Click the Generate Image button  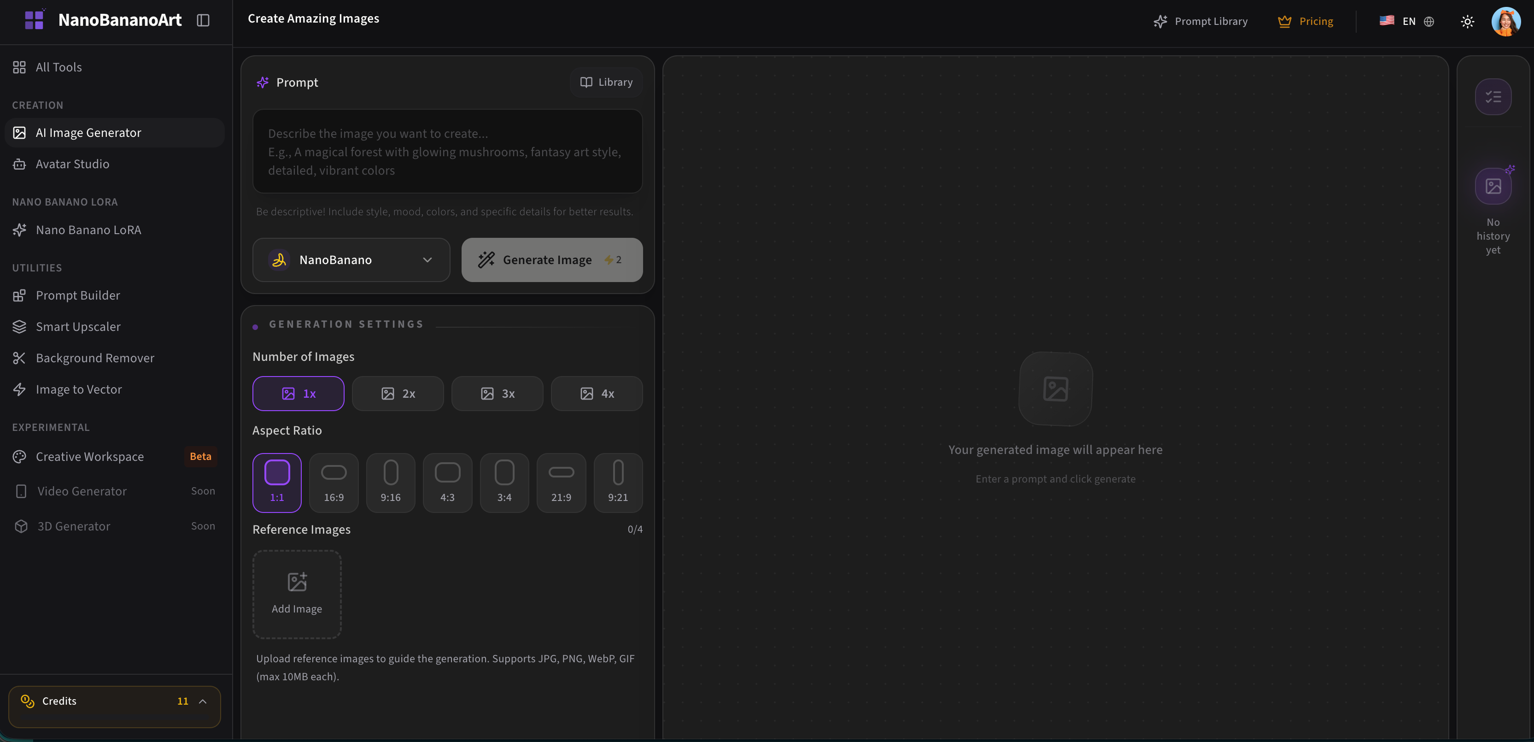(551, 260)
